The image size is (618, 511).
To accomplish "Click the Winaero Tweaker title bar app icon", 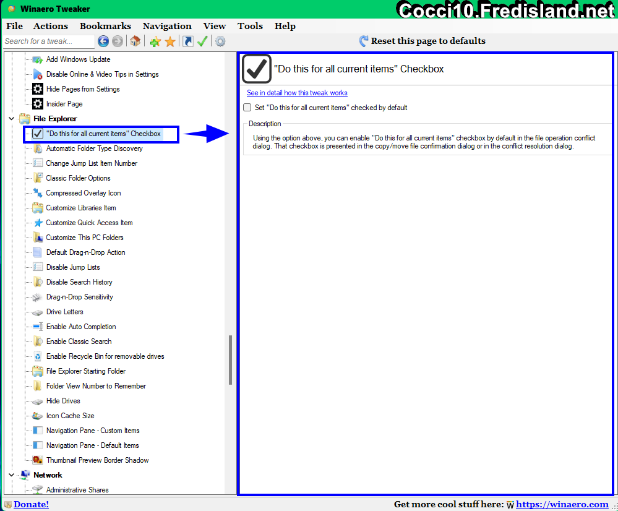I will tap(12, 9).
